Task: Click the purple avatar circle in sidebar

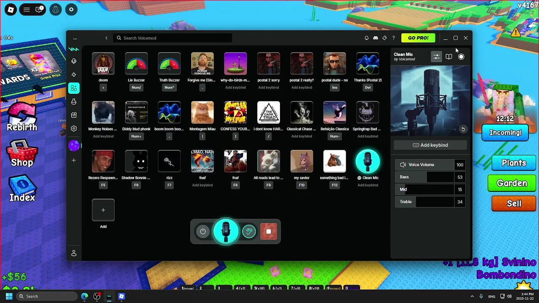Action: pos(74,146)
